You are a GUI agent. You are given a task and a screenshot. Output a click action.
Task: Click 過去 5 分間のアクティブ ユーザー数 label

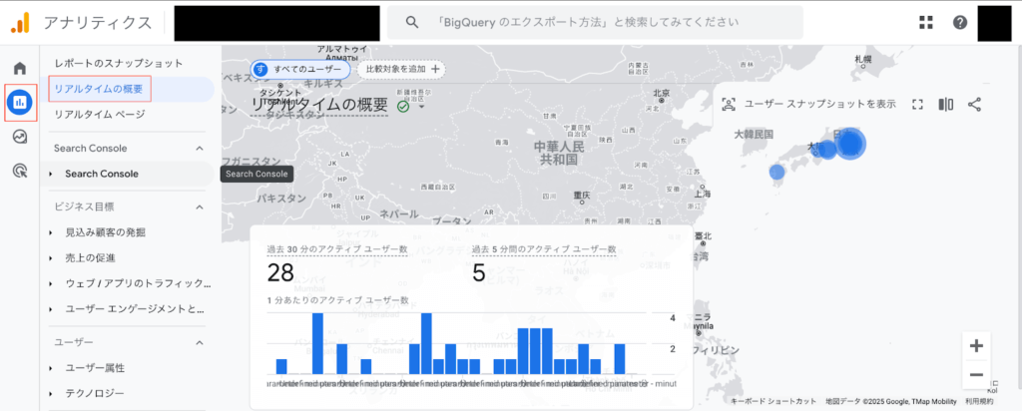544,248
